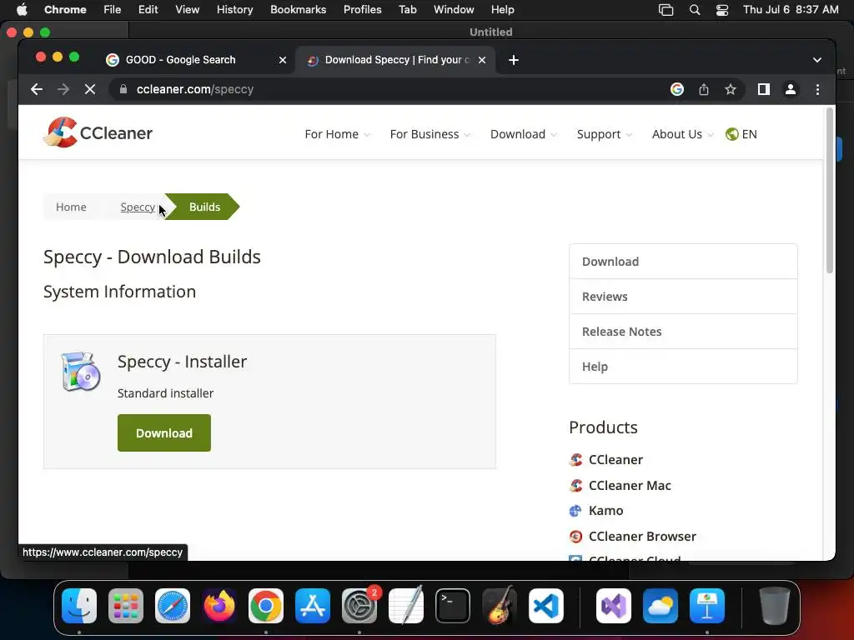Expand the About Us menu
The width and height of the screenshot is (854, 640).
tap(682, 134)
